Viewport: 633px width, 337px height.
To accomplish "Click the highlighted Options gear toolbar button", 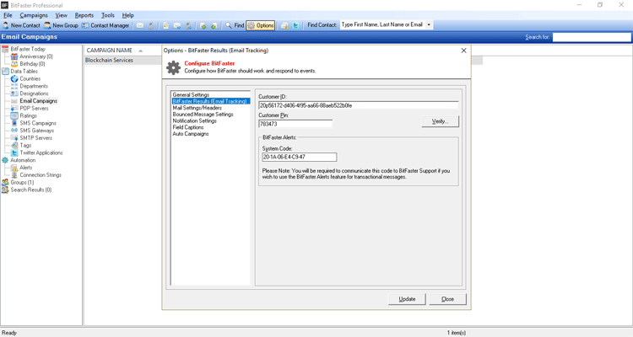I will click(x=261, y=25).
